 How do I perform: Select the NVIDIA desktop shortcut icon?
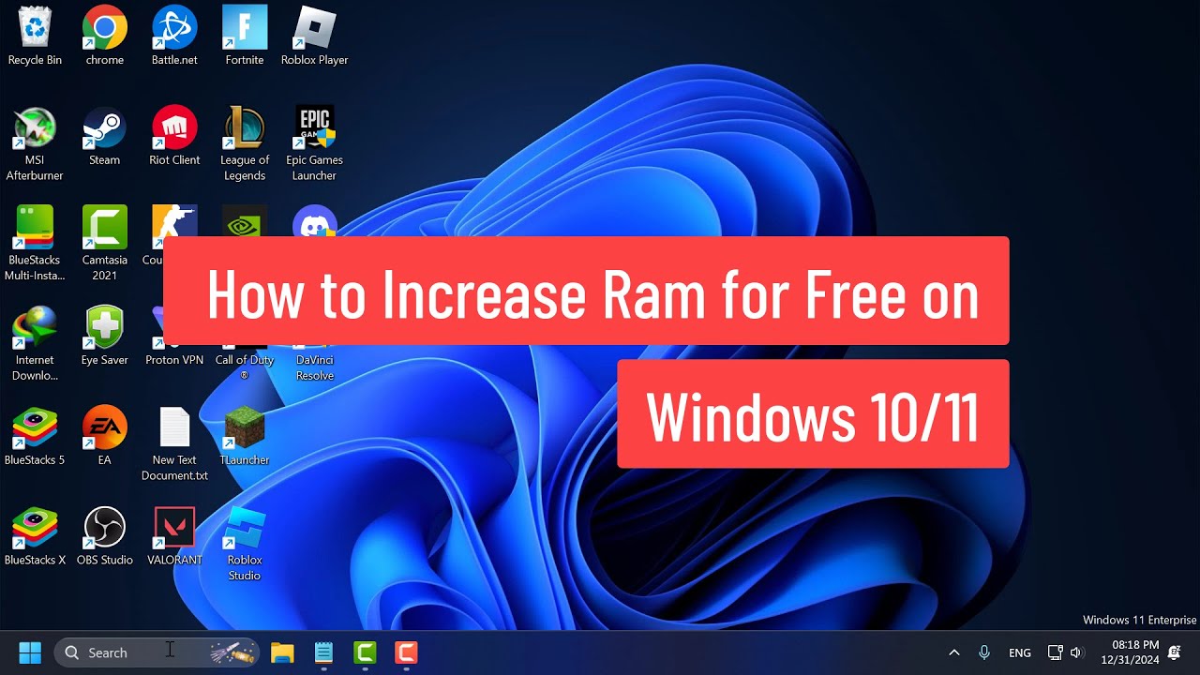[x=245, y=222]
